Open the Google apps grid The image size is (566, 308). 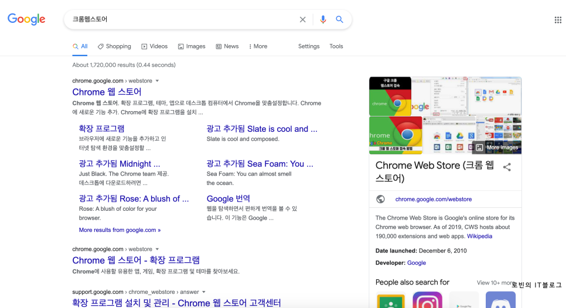[x=558, y=20]
